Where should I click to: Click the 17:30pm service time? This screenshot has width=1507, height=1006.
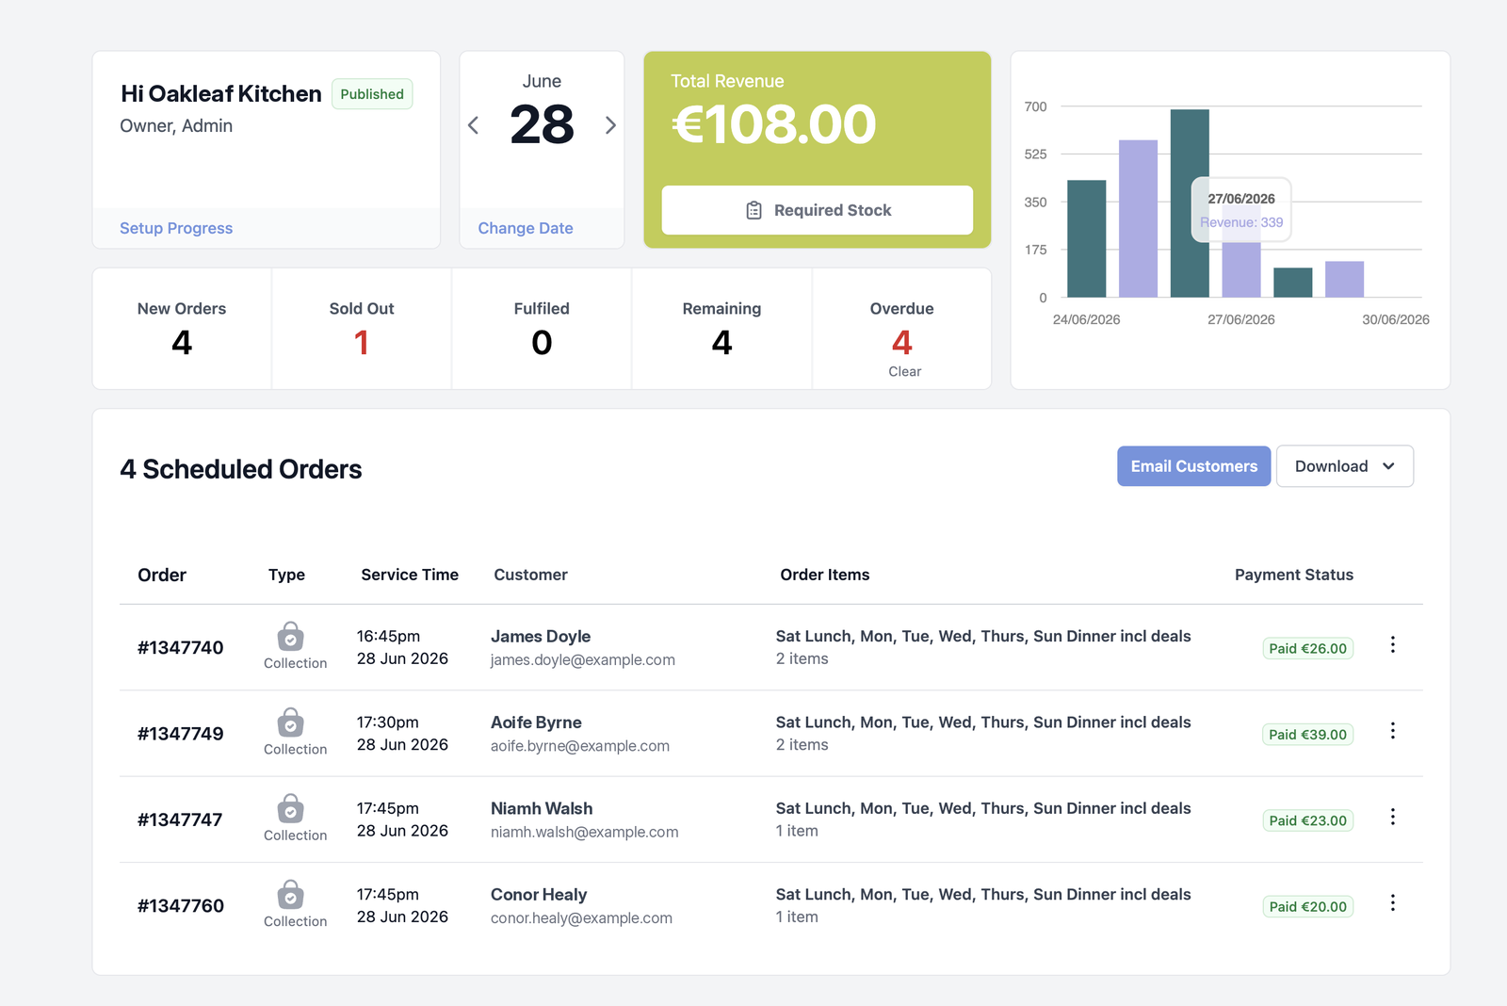tap(388, 722)
